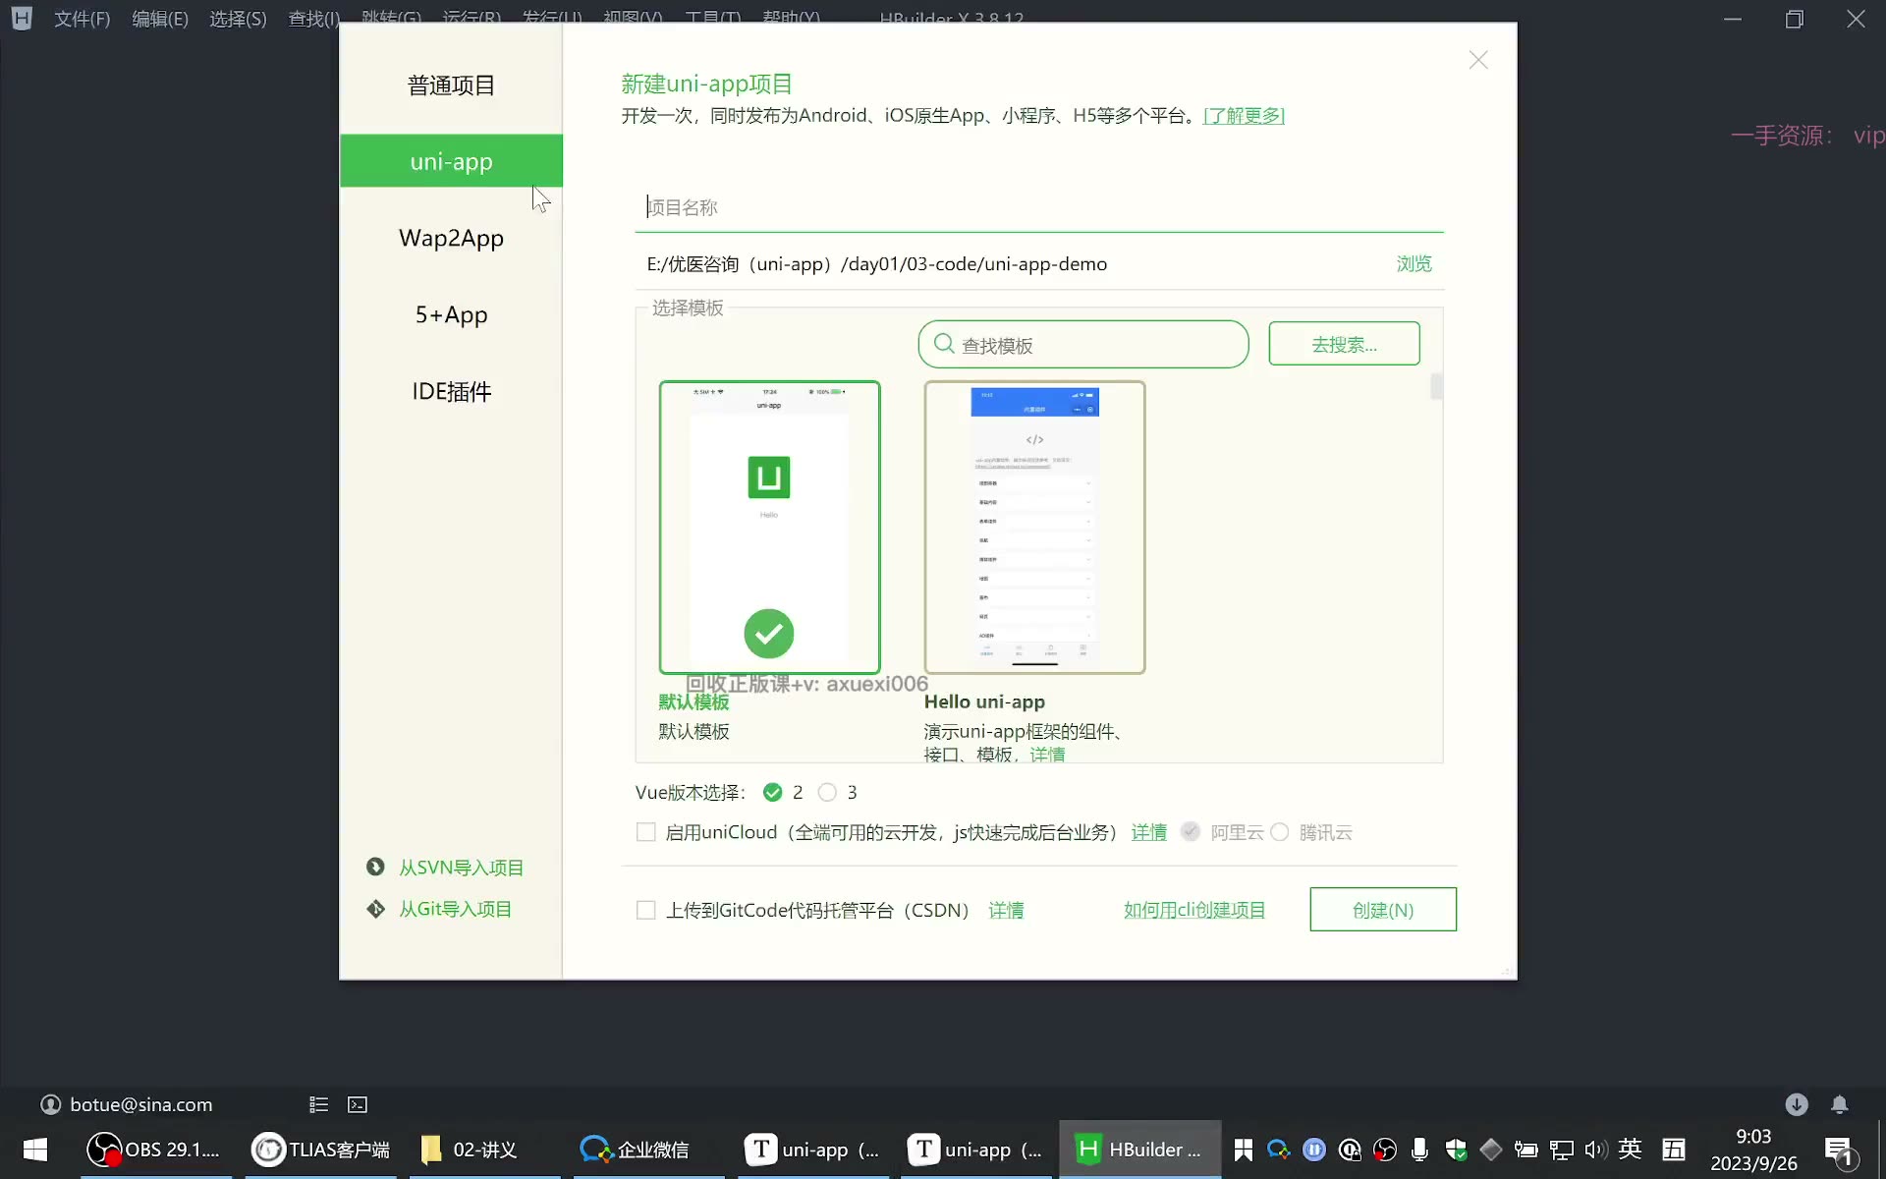
Task: Click the OBS tray icon
Action: 1385,1150
